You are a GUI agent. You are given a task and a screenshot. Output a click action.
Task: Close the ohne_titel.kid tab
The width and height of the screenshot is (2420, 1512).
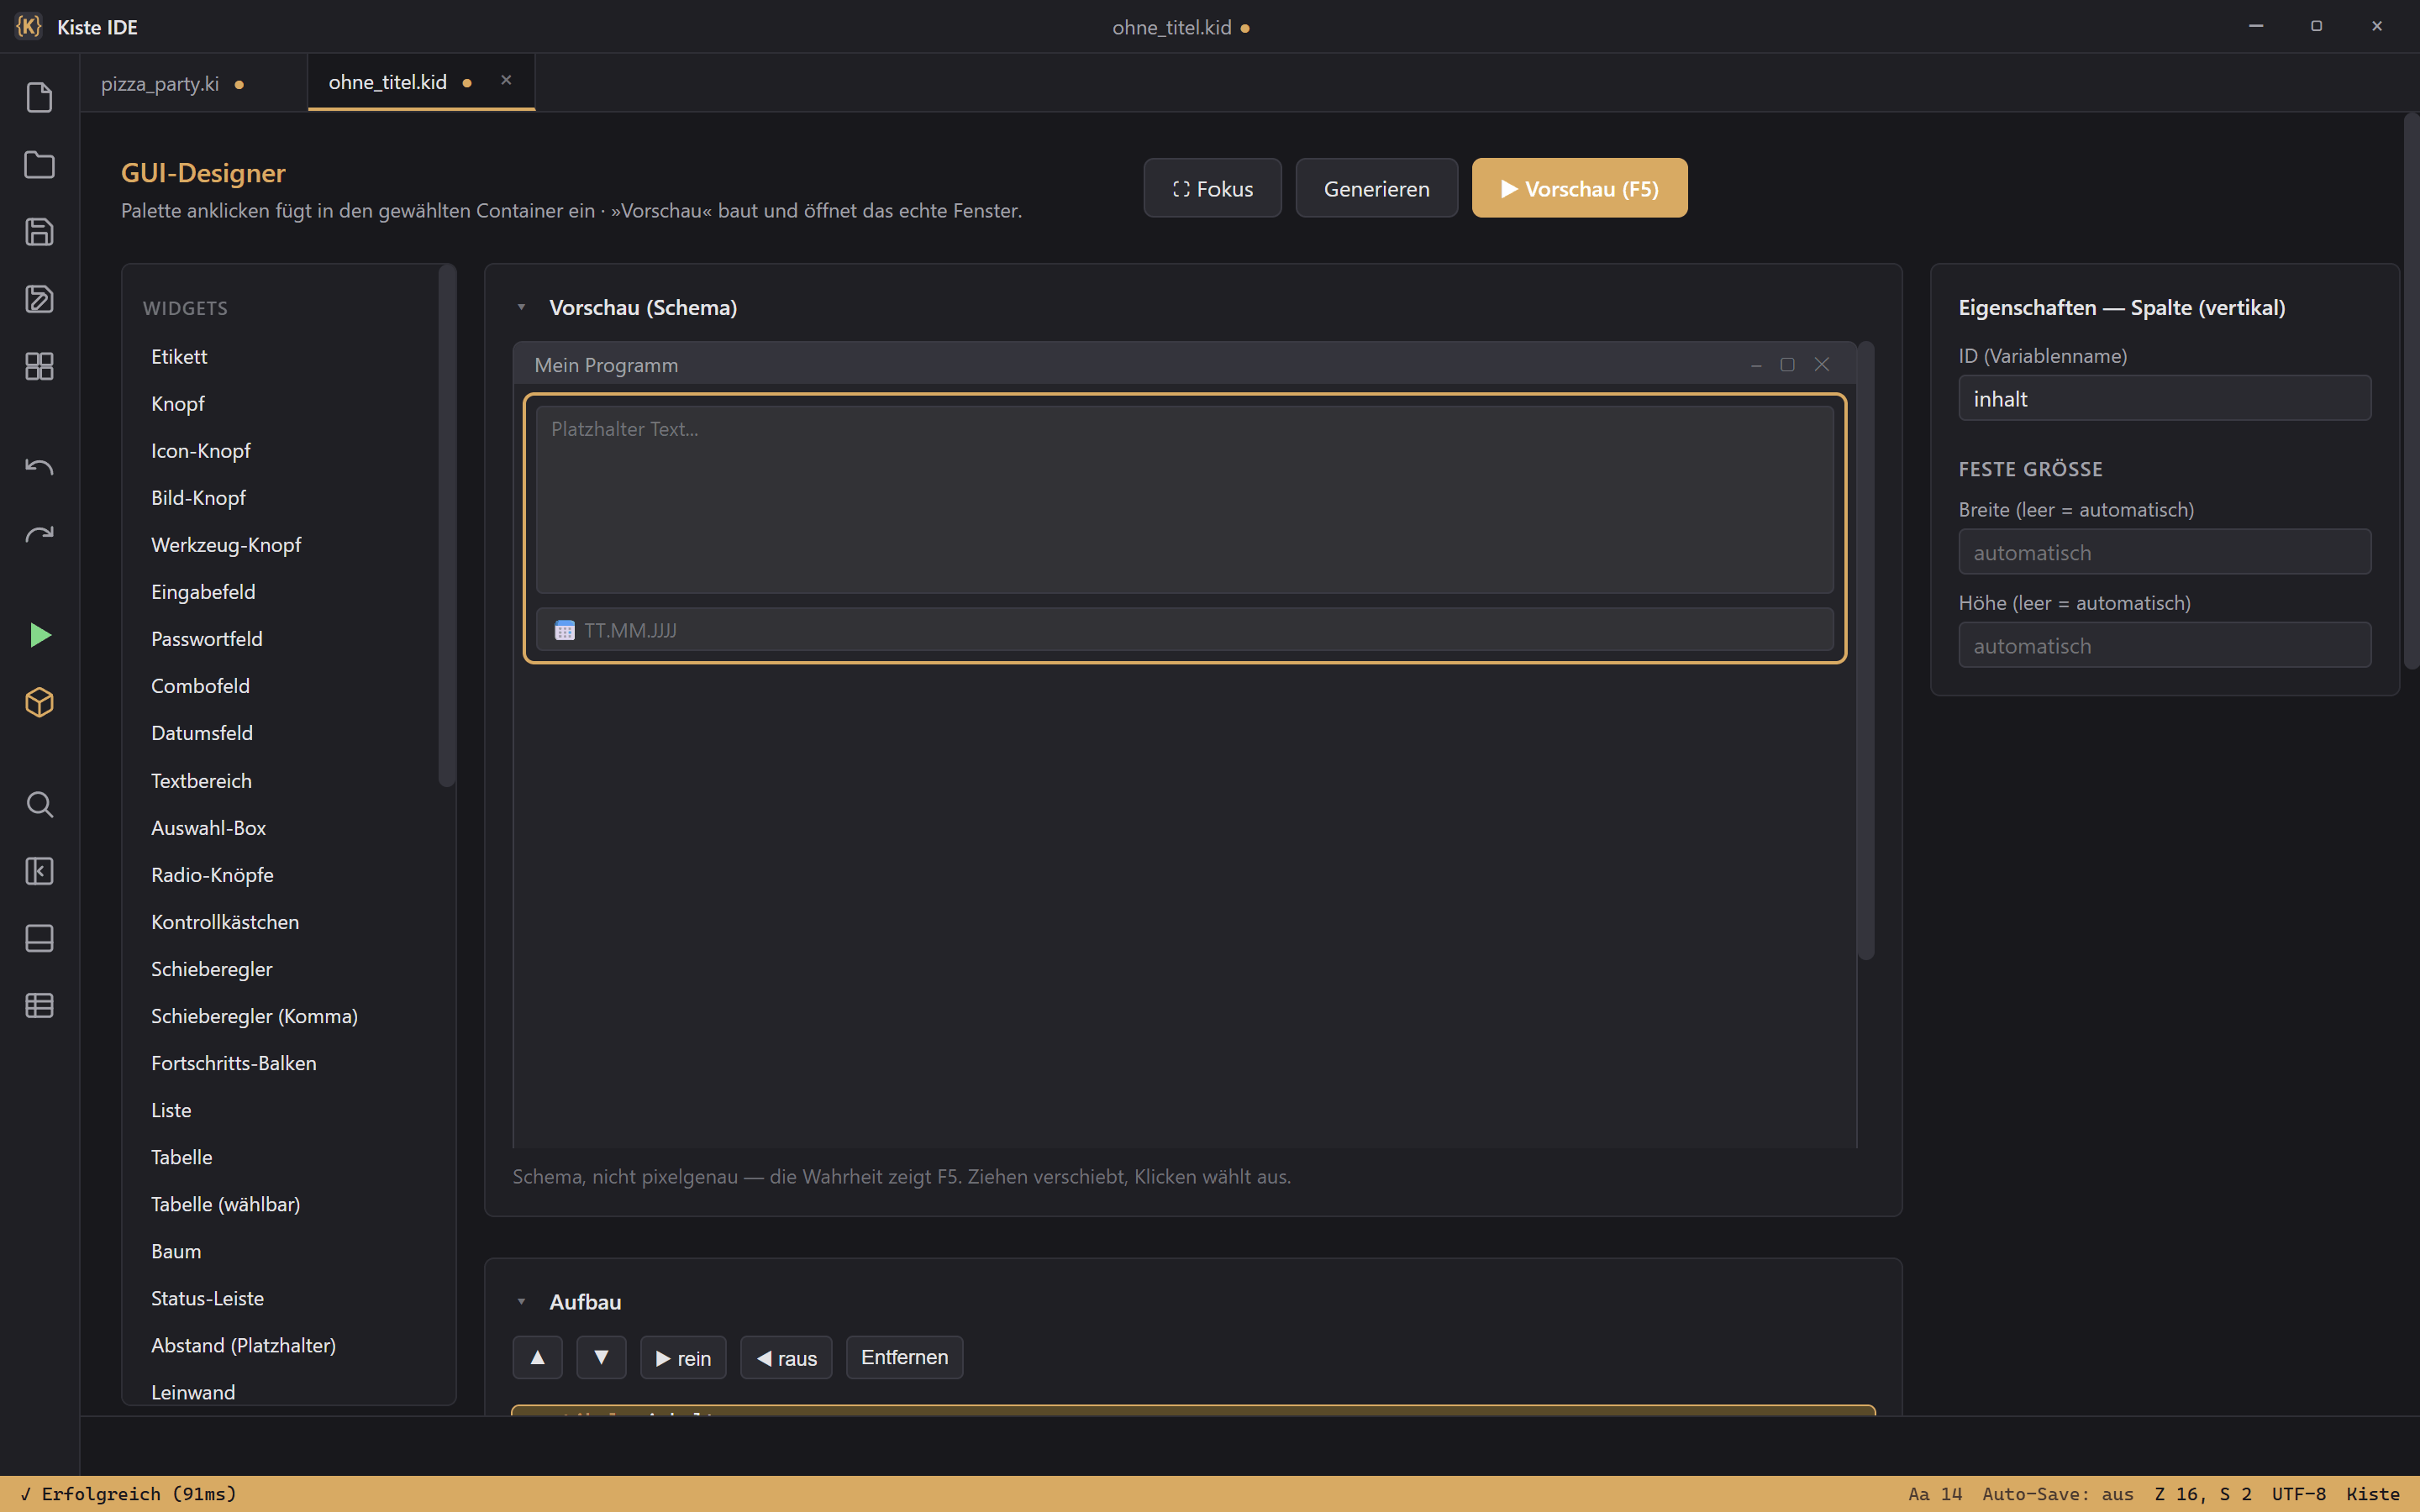click(x=506, y=80)
